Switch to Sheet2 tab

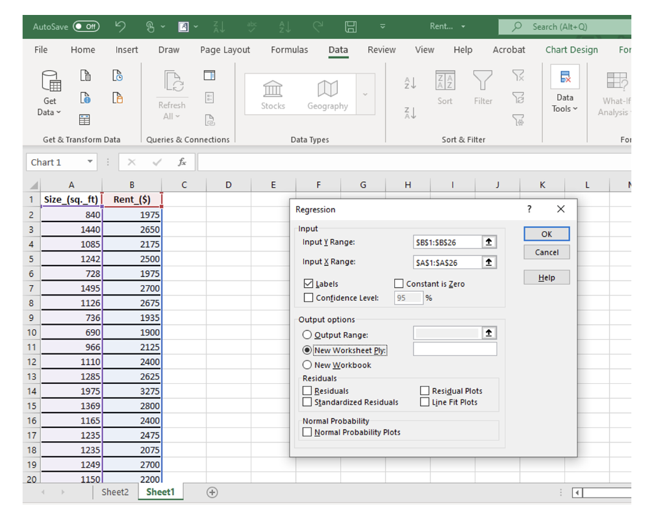click(115, 492)
